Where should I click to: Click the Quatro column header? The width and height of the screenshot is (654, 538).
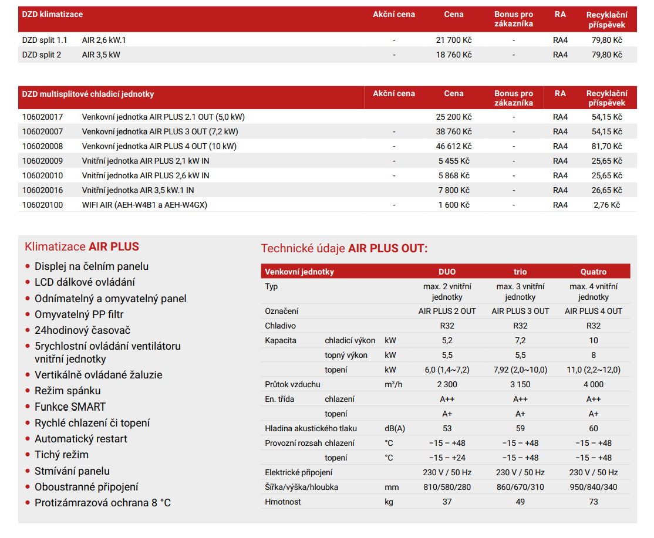(x=593, y=272)
